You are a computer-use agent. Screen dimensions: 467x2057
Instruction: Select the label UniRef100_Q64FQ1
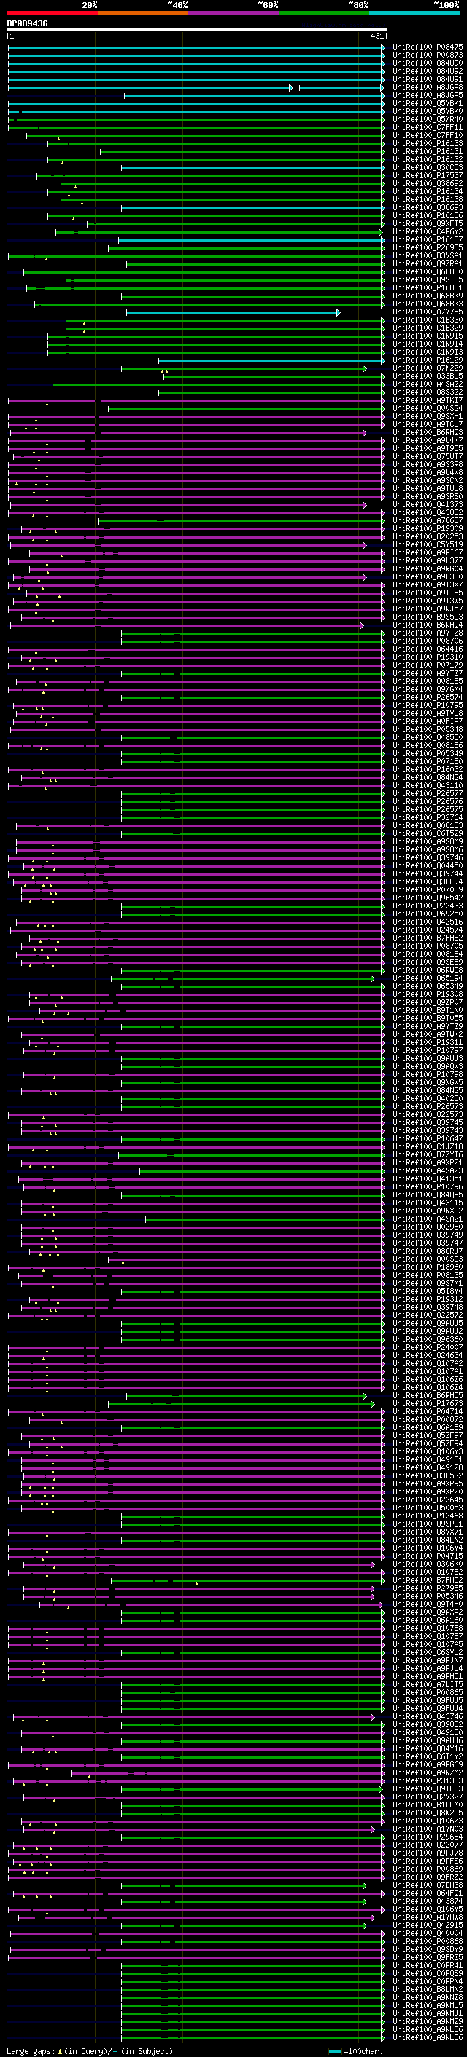tap(428, 1894)
